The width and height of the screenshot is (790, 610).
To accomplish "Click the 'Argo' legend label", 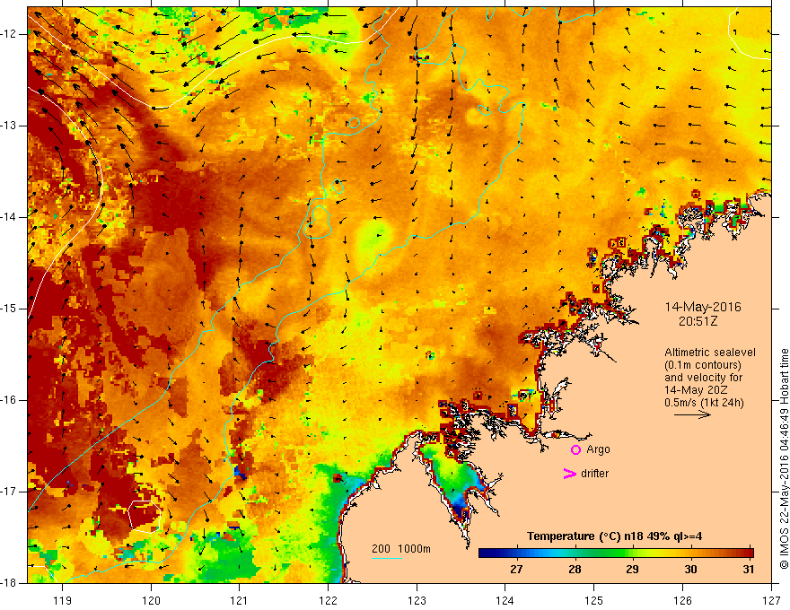I will [x=598, y=449].
